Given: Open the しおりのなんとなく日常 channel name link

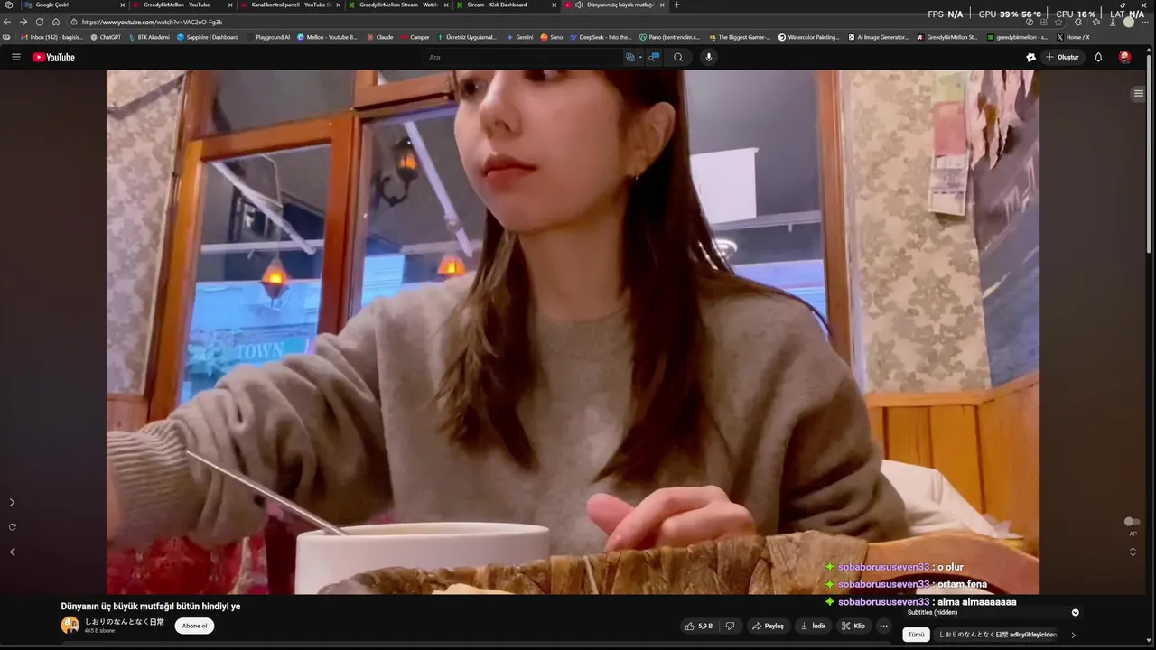Looking at the screenshot, I should click(x=125, y=622).
